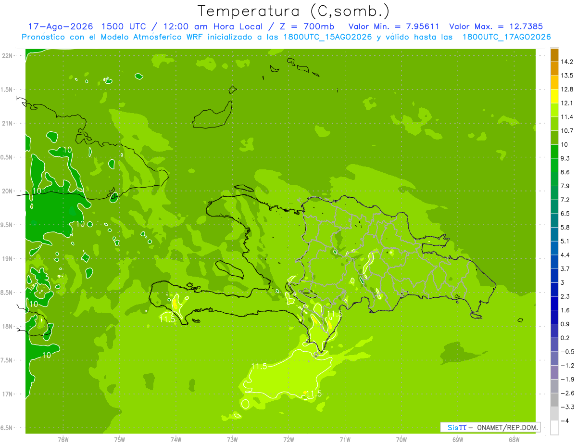Click the "0.2" color scale label
The height and width of the screenshot is (446, 577).
(x=565, y=338)
